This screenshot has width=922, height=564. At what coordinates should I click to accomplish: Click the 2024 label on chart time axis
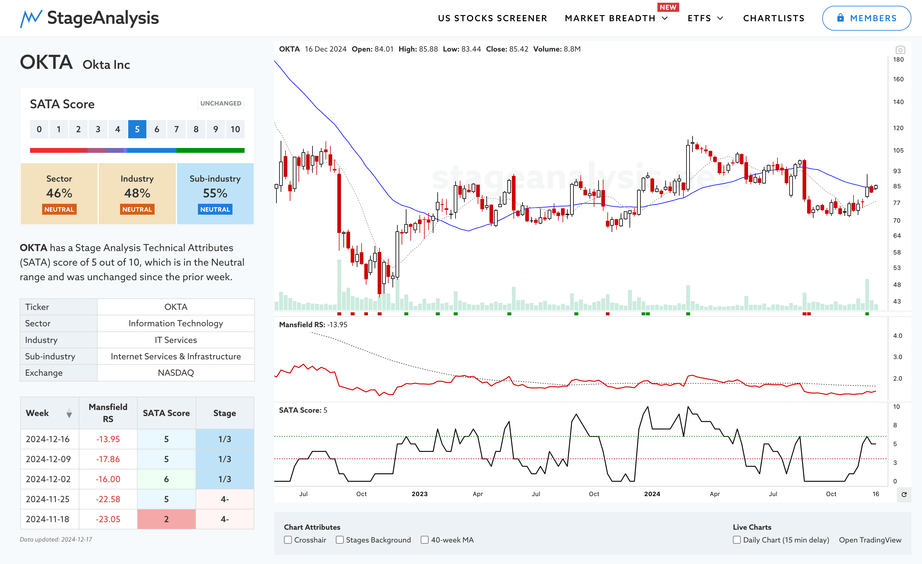[x=652, y=494]
